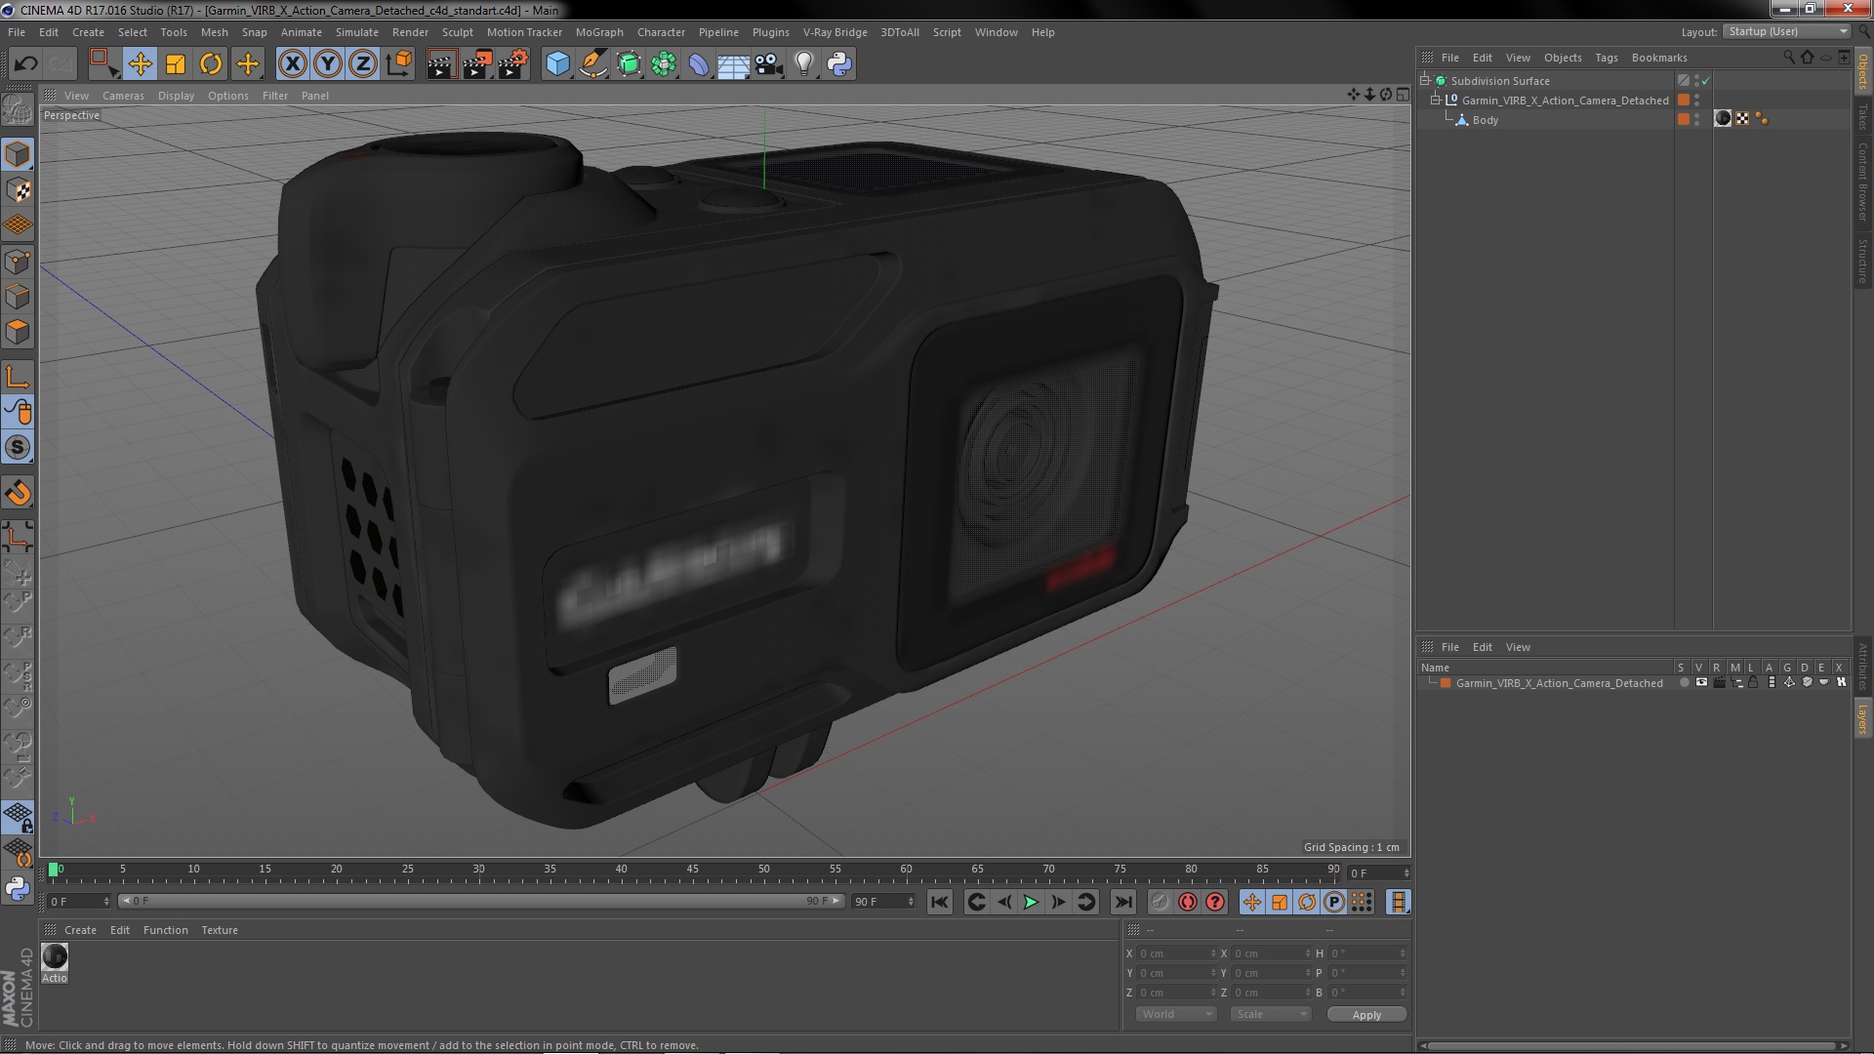Open the World coordinate system dropdown

pos(1176,1014)
